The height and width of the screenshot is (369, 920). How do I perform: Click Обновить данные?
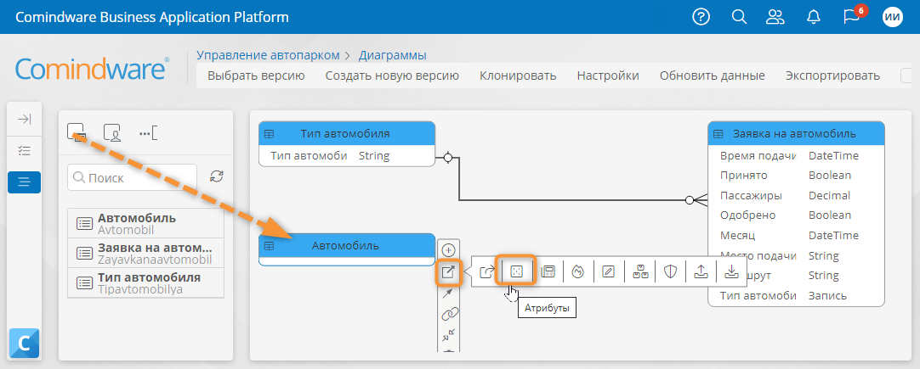point(713,75)
